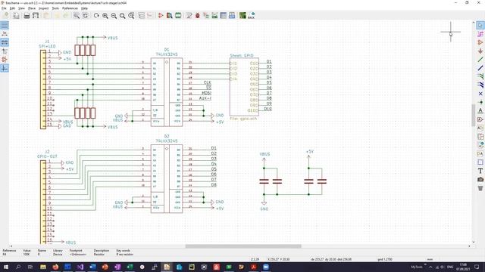The width and height of the screenshot is (485, 272).
Task: Click the Refresh view icon
Action: (x=96, y=15)
